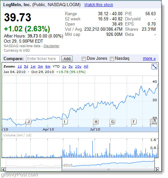168x178 pixels.
Task: Click the Mkt cap value 926.00M
Action: pos(114,34)
